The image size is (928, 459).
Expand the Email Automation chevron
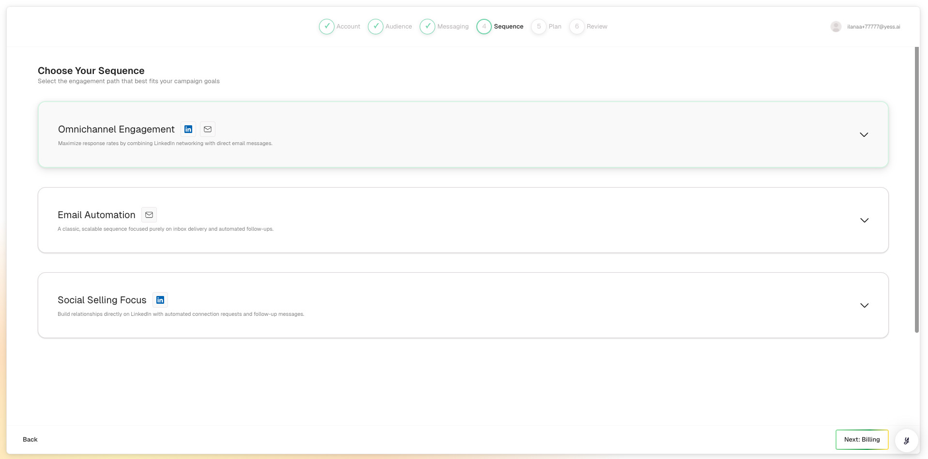864,220
